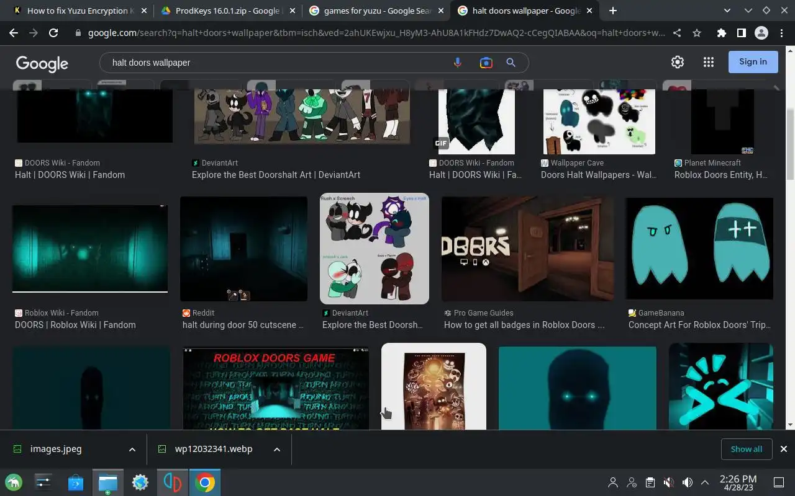Go back to the previous page

(x=14, y=33)
